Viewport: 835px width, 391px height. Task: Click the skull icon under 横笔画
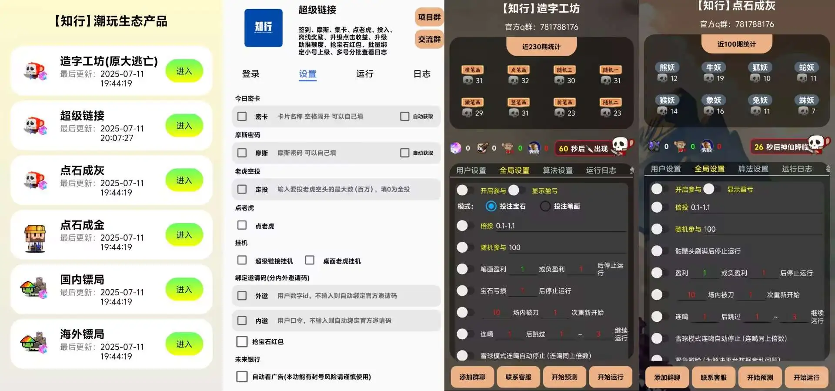click(x=468, y=80)
